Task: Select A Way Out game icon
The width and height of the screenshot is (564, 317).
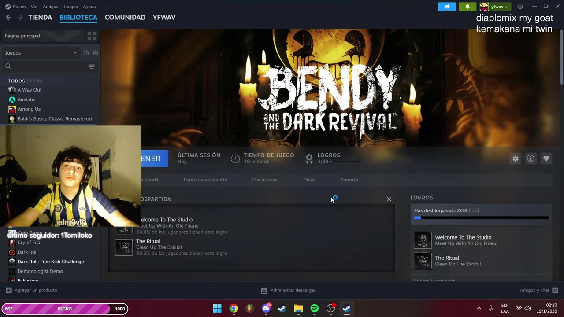Action: [x=12, y=90]
